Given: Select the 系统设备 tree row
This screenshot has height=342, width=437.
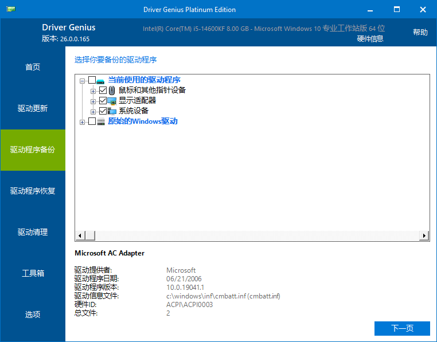Looking at the screenshot, I should point(134,111).
